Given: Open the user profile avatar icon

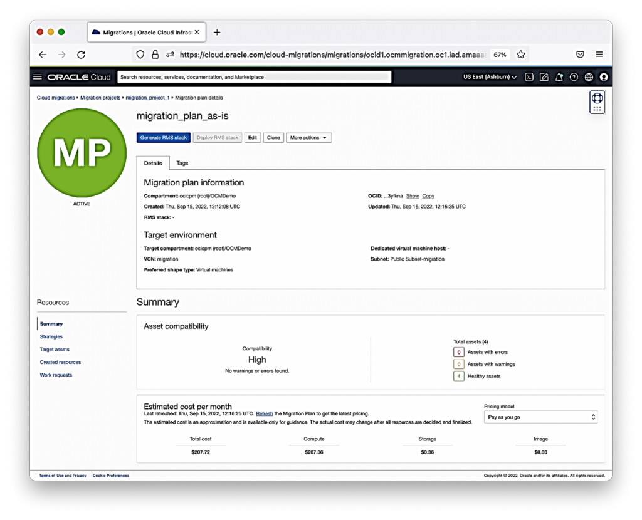Looking at the screenshot, I should (603, 76).
